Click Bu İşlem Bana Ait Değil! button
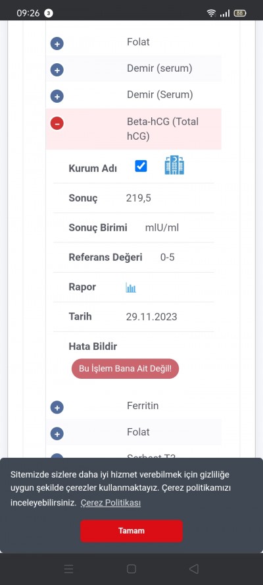This screenshot has height=585, width=263. (125, 369)
